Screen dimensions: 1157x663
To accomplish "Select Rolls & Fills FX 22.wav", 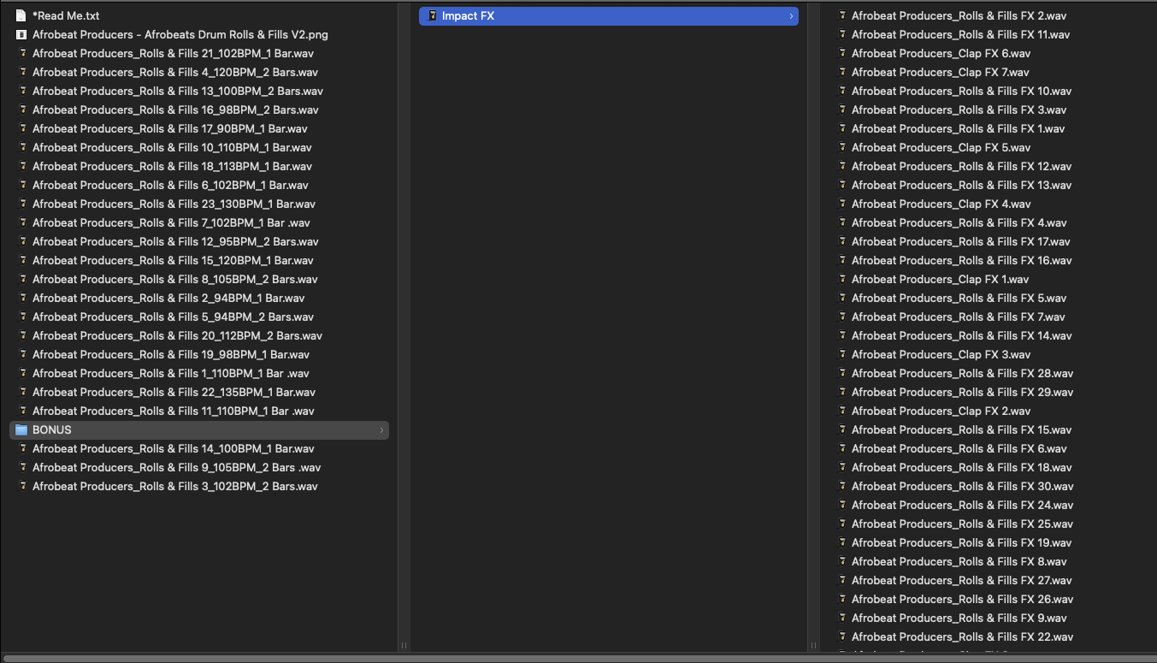I will [962, 636].
